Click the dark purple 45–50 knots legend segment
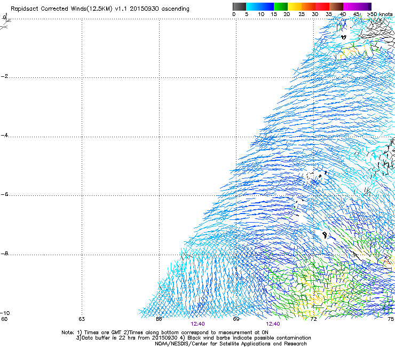Image resolution: width=395 pixels, height=347 pixels. [364, 6]
